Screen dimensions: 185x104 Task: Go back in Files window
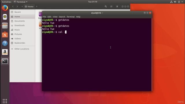tap(13, 6)
